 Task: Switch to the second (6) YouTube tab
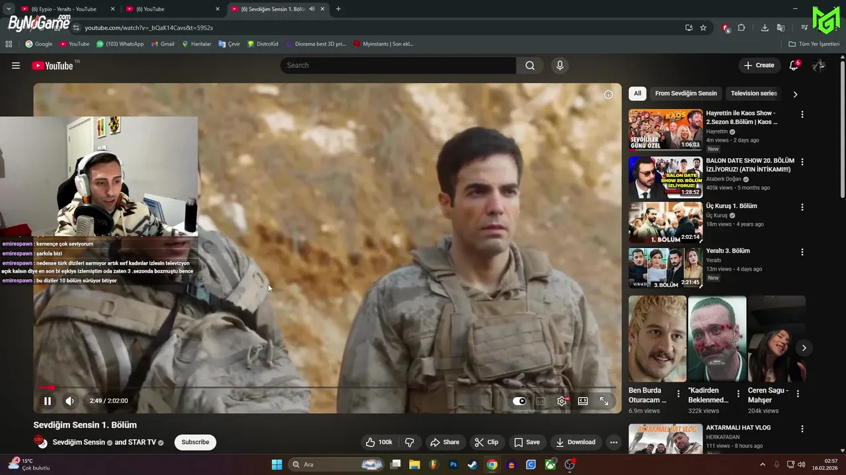pos(171,9)
